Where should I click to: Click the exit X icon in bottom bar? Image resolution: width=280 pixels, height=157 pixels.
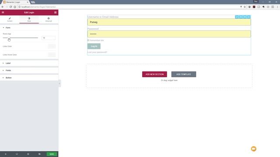click(6, 154)
